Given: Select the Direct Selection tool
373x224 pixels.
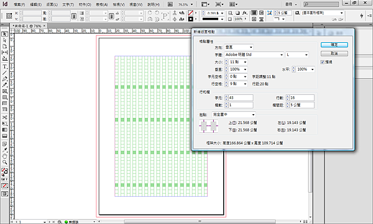Looking at the screenshot, I should 4,40.
